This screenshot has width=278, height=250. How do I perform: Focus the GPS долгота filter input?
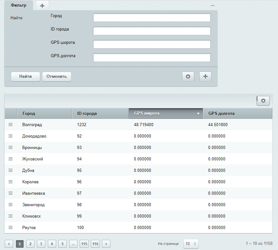pos(152,58)
